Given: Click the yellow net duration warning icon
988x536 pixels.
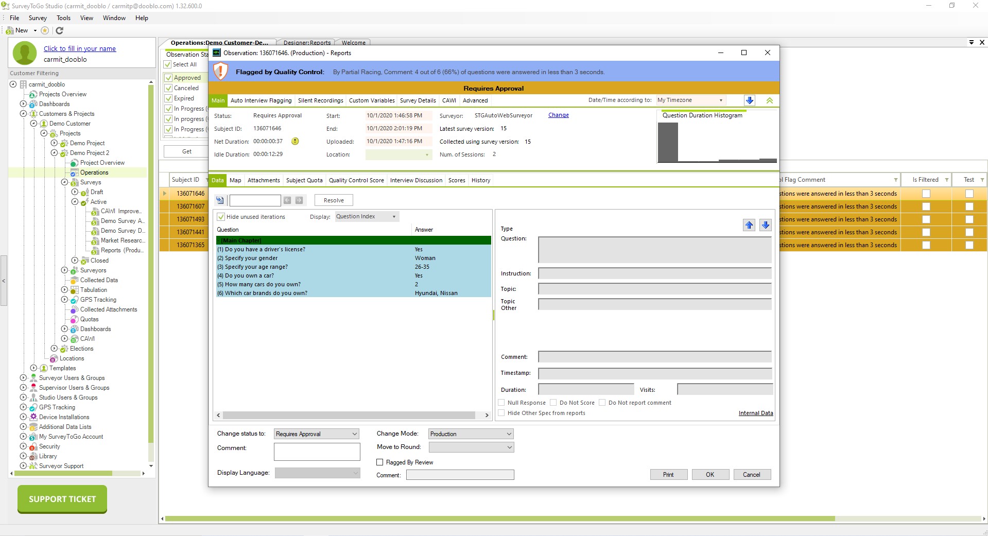Looking at the screenshot, I should pos(295,141).
